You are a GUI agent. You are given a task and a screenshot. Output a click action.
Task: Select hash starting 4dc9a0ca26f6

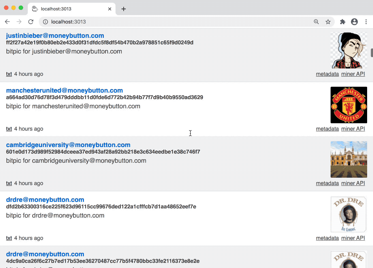pos(103,261)
